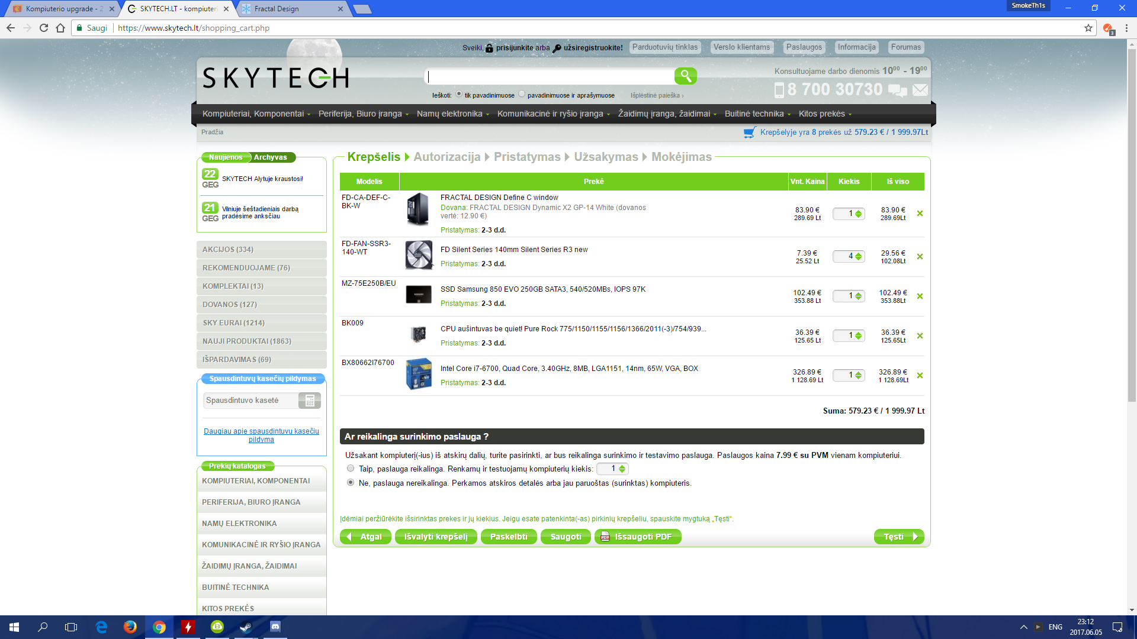Image resolution: width=1137 pixels, height=639 pixels.
Task: Open Išplėstinė paieška advanced search
Action: (x=657, y=96)
